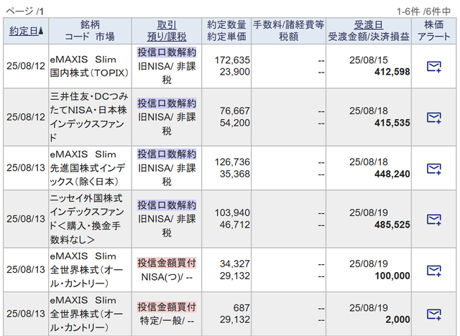460x336 pixels.
Task: Set price alert for 三井住友・DCつみたてNISA row
Action: (434, 118)
